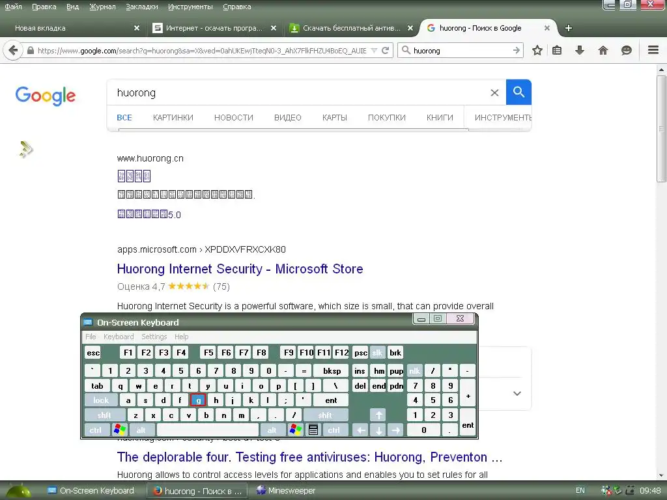Close the Скачать бесплатный антив tab
Screen dimensions: 667x500
[410, 28]
